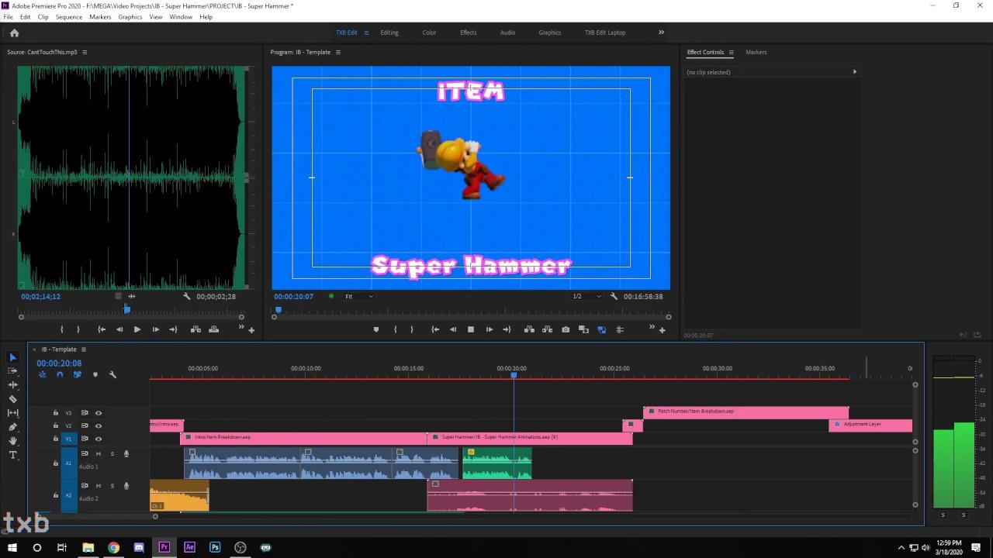Toggle comparison view in Program monitor
The width and height of the screenshot is (993, 558).
tap(583, 329)
